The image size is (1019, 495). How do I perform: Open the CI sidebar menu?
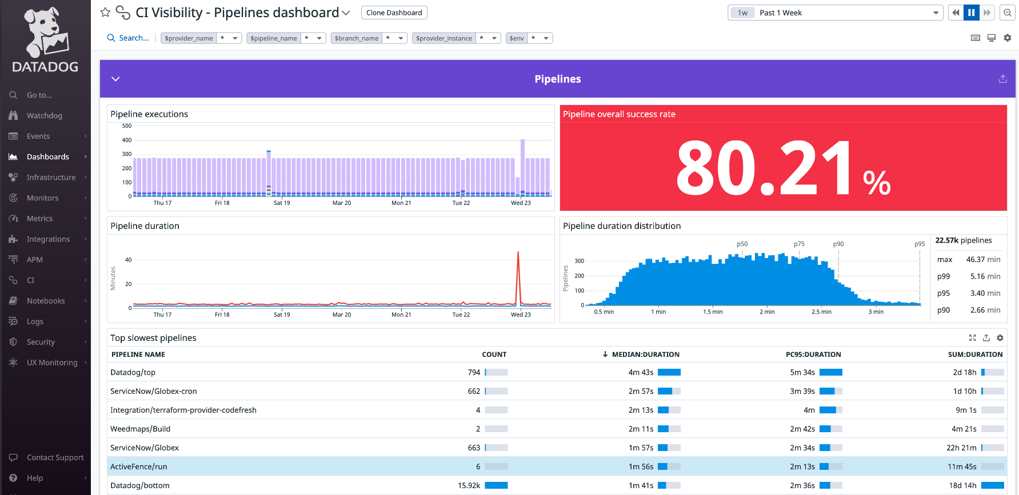(31, 280)
